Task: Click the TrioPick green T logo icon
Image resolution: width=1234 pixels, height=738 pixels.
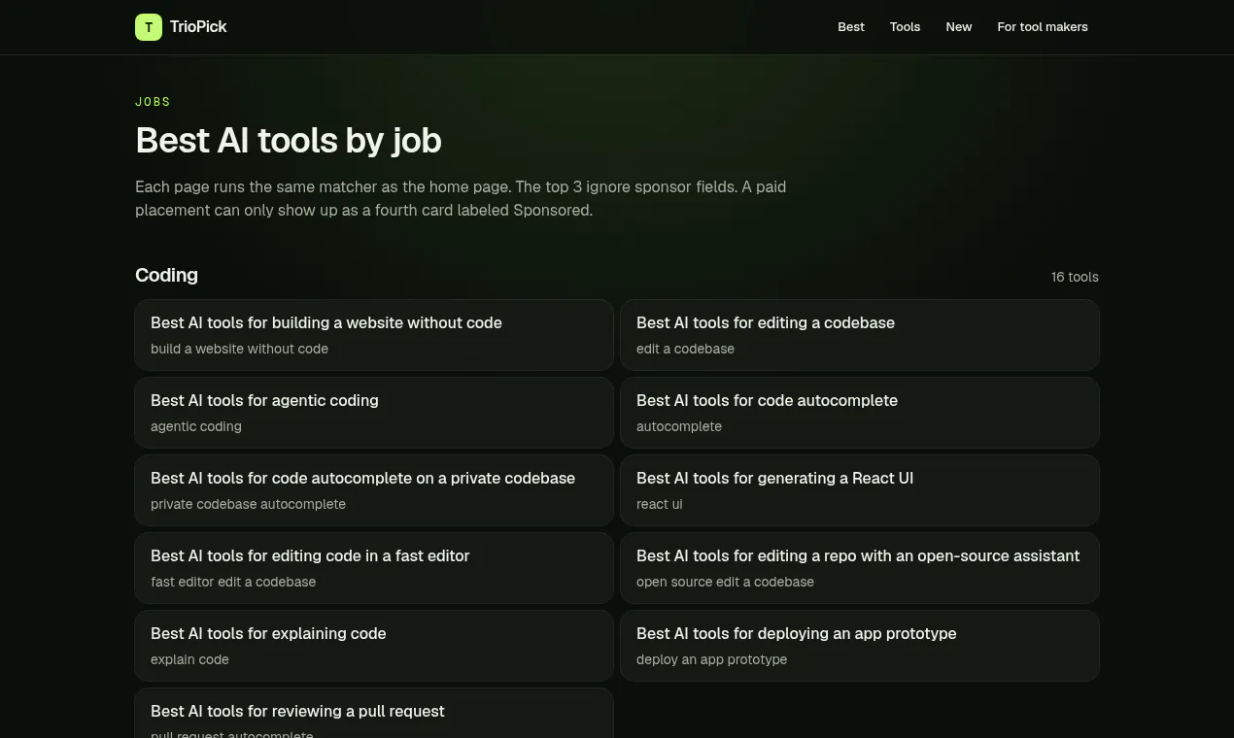Action: [149, 27]
